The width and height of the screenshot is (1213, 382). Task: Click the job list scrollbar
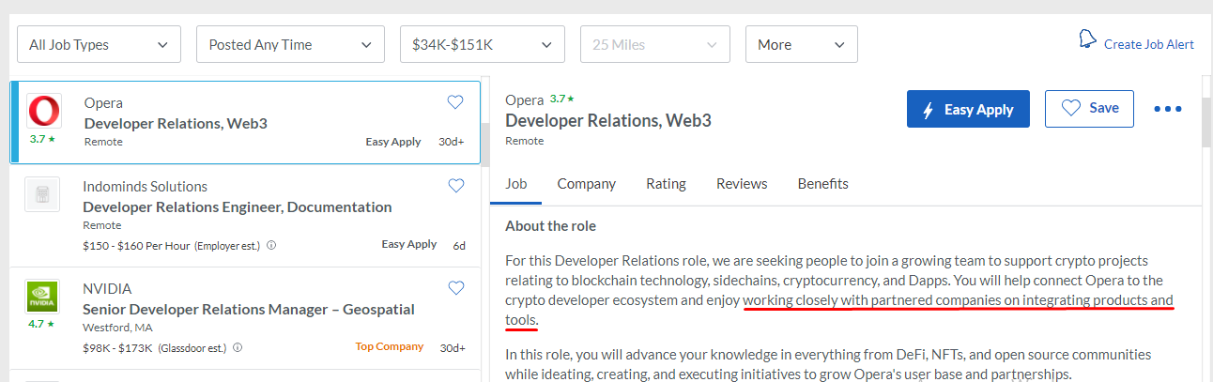484,144
